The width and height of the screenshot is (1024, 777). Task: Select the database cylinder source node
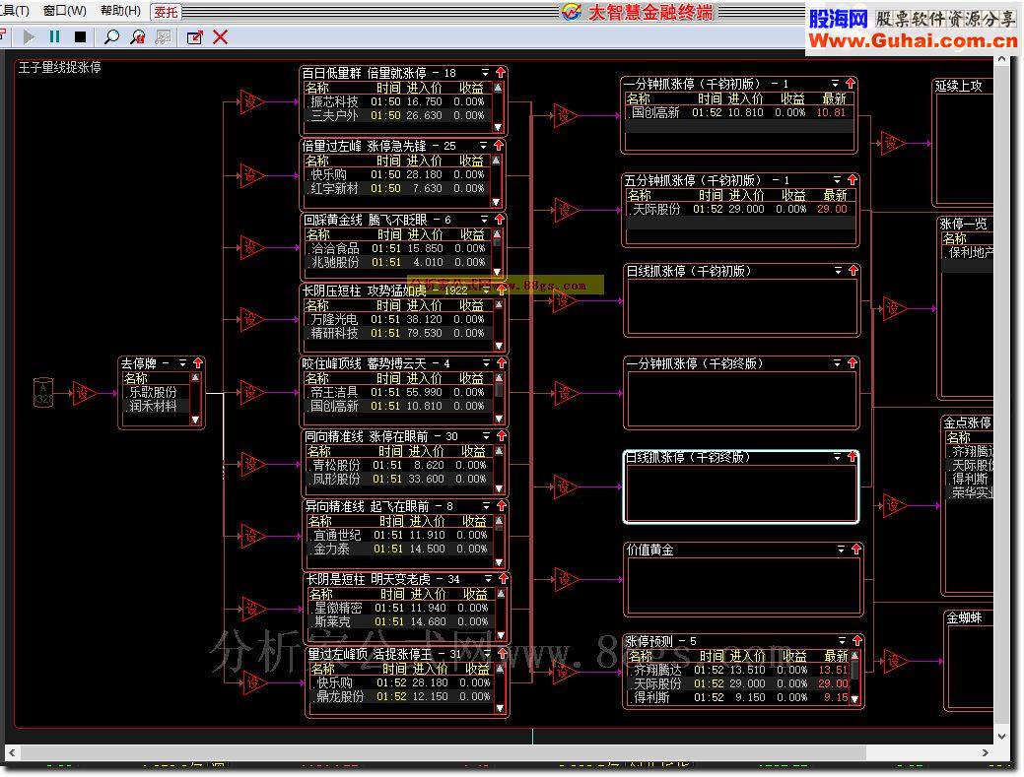tap(43, 393)
